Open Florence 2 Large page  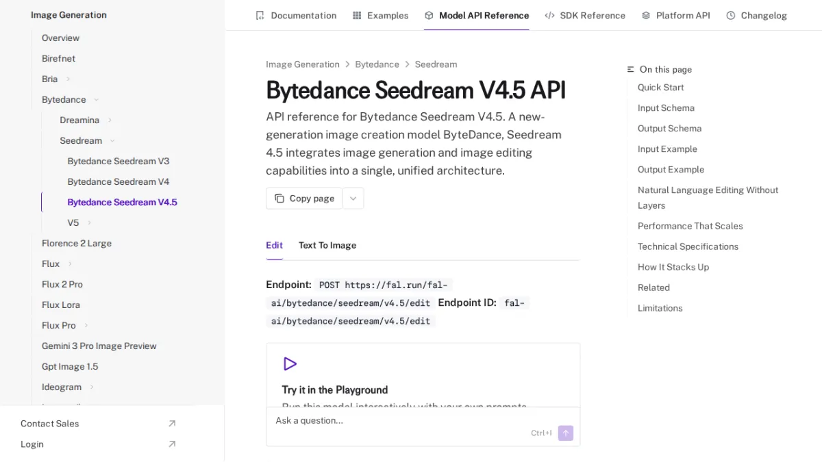point(76,244)
